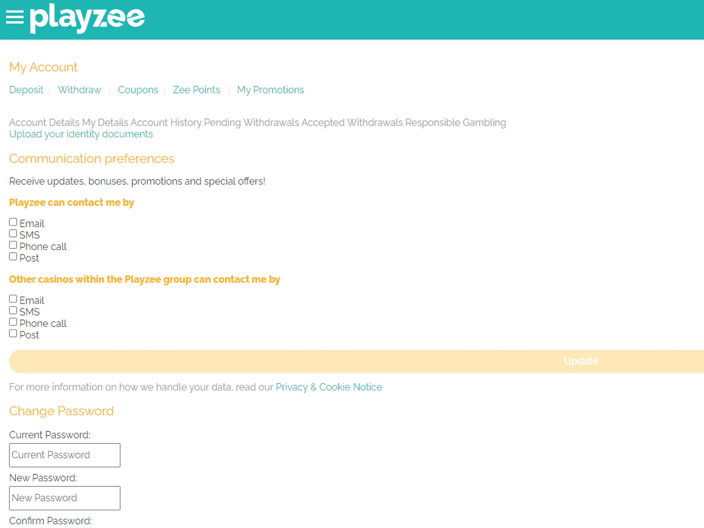Click the Deposit navigation icon
The height and width of the screenshot is (528, 704).
coord(26,89)
